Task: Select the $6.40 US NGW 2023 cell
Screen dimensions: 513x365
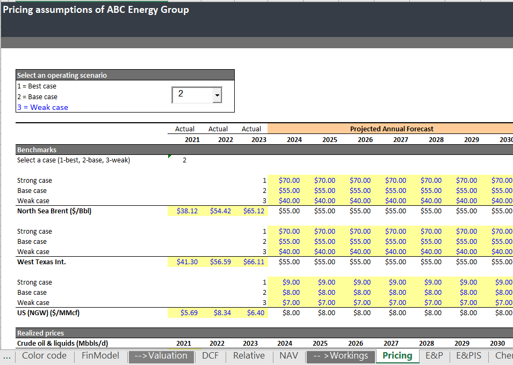Action: (x=253, y=312)
